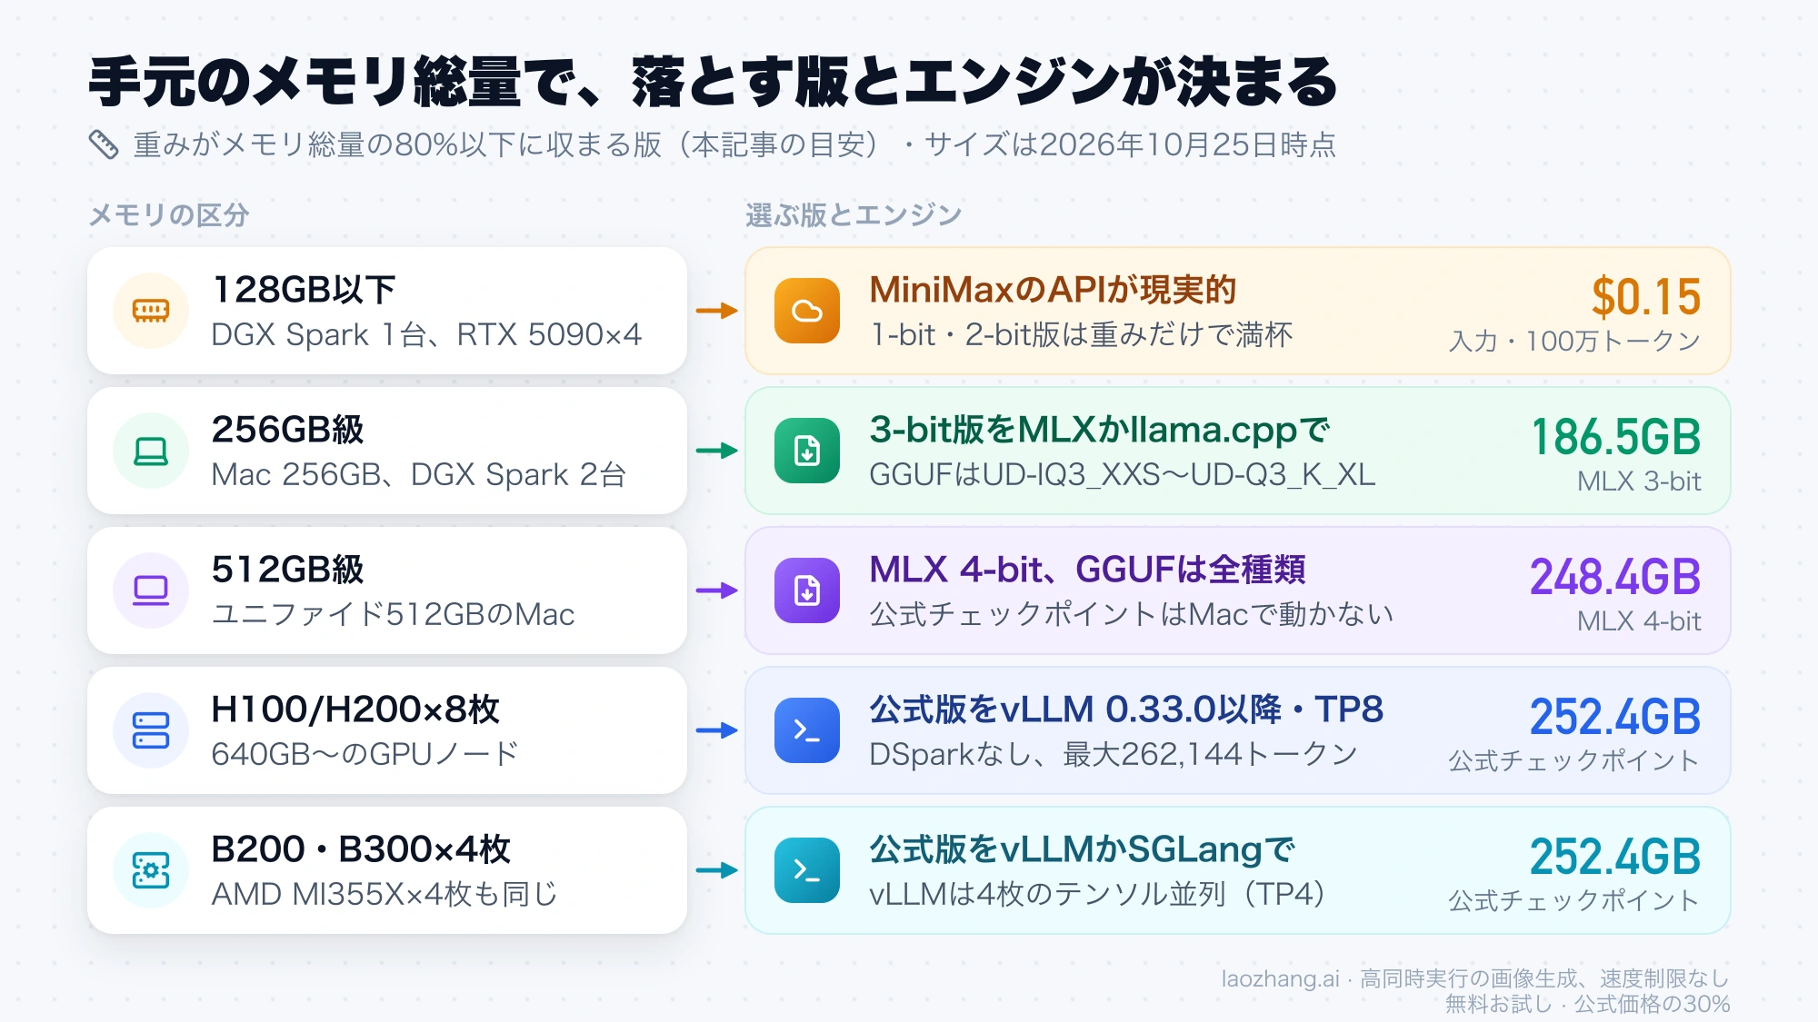Click the heading 公式版をvLLM 0.33.0以降・TP8
This screenshot has width=1818, height=1022.
click(1126, 709)
